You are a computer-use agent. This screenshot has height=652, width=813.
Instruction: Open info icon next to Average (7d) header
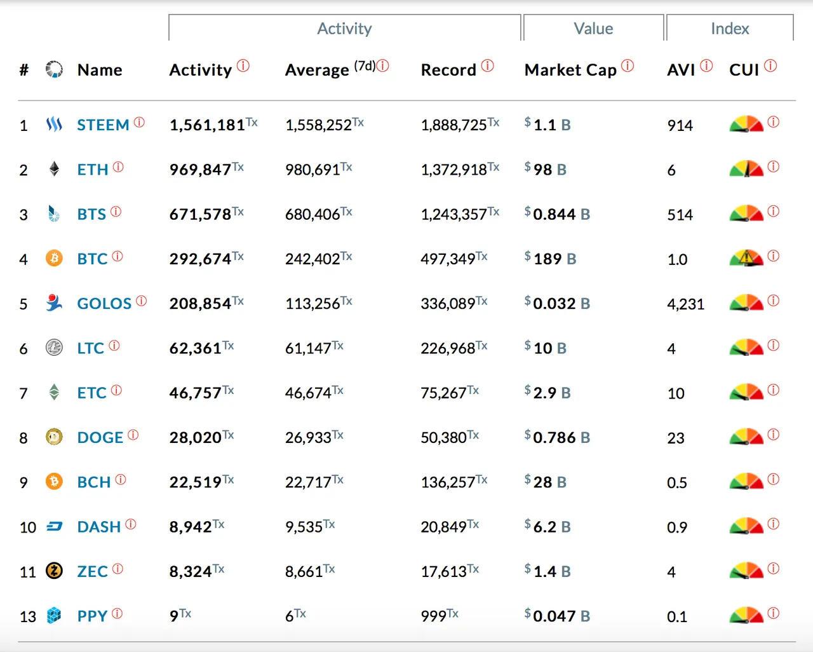click(383, 65)
